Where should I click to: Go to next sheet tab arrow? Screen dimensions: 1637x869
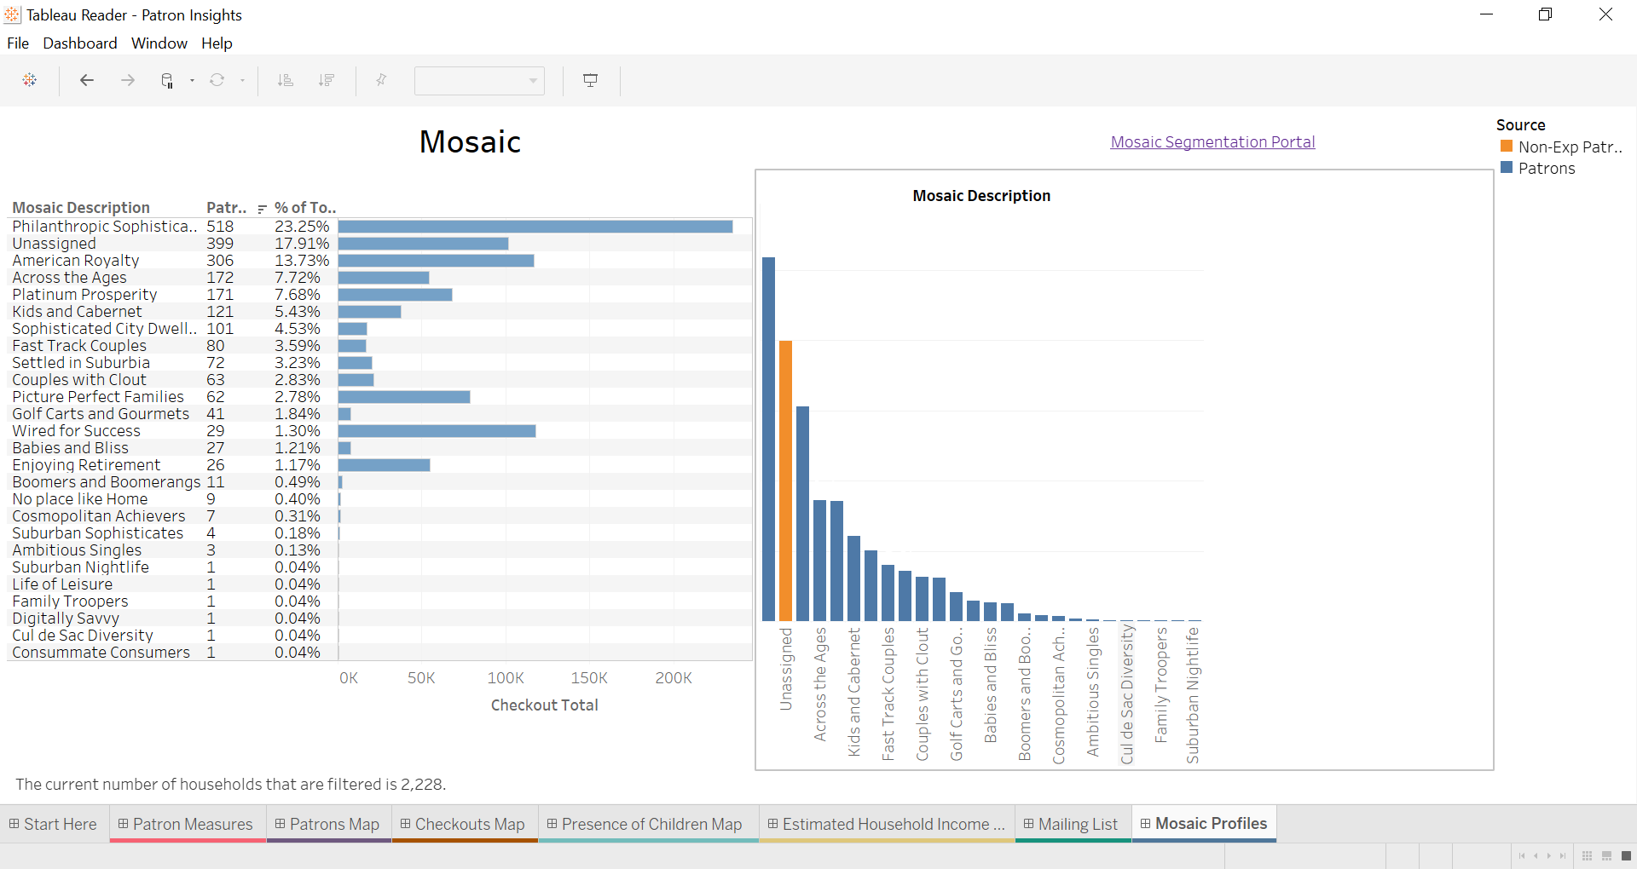[1549, 856]
